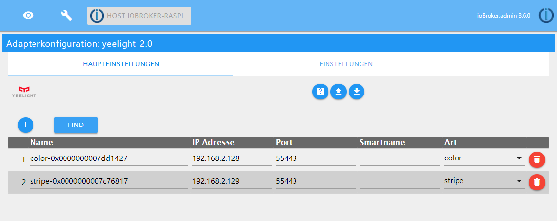The width and height of the screenshot is (557, 221).
Task: Select the Haupteinstellungen tab
Action: pos(121,64)
